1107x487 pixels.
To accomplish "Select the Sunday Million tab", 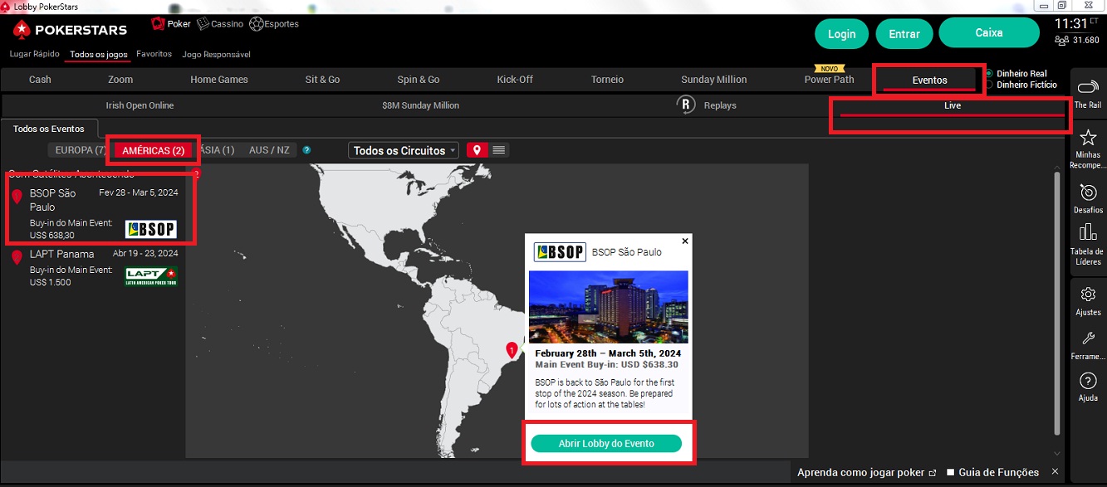I will (714, 80).
